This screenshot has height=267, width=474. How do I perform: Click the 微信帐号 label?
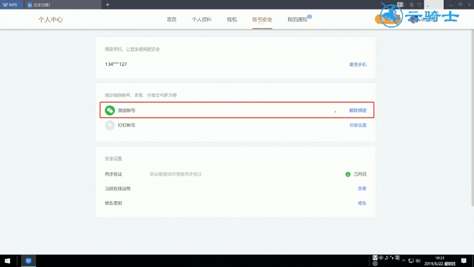click(126, 110)
